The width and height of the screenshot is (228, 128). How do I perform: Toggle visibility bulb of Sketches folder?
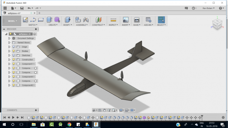[14, 55]
